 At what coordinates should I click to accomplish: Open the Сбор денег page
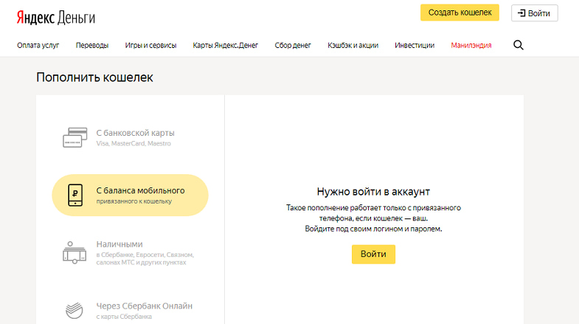293,46
